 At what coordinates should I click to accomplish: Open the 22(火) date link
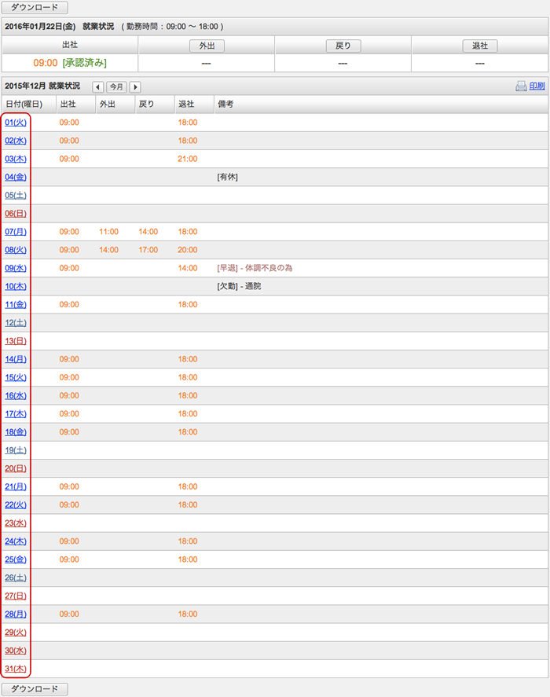click(16, 505)
